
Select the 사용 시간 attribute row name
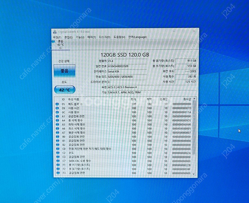pos(74,108)
